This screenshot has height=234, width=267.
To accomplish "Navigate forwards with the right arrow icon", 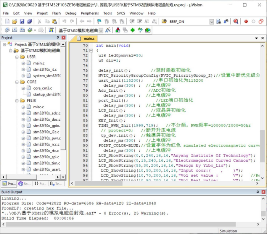I will click(89, 21).
